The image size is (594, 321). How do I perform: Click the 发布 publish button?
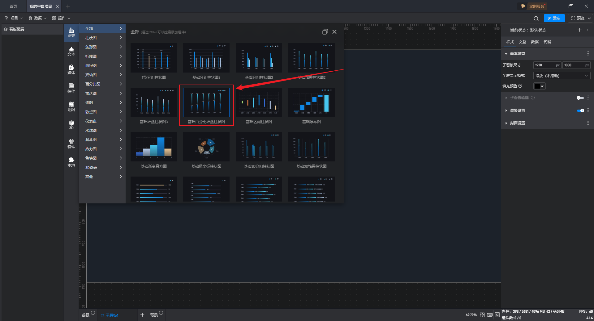point(554,18)
